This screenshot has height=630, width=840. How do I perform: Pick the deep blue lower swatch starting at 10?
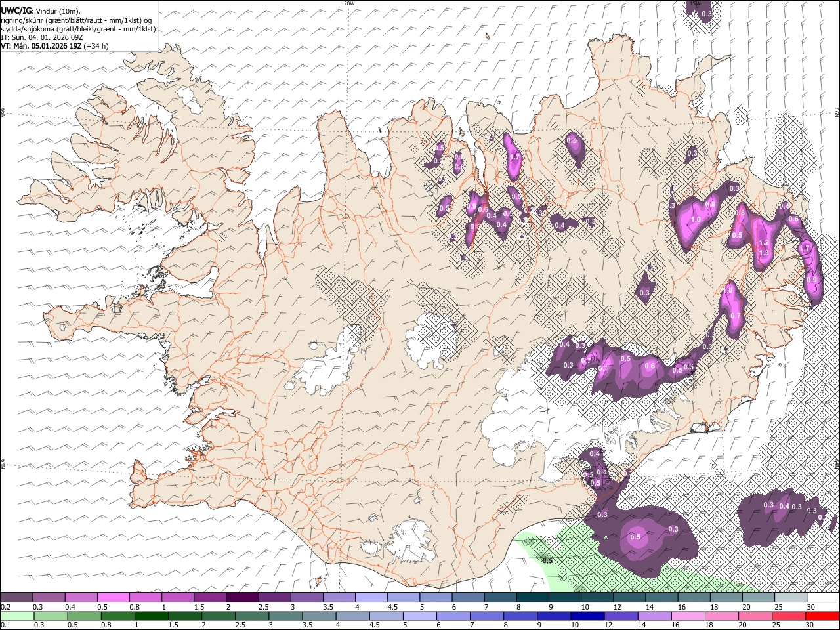click(587, 616)
